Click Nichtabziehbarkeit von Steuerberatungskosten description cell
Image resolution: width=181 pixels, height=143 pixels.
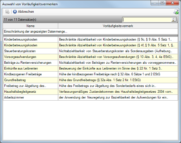[118, 51]
